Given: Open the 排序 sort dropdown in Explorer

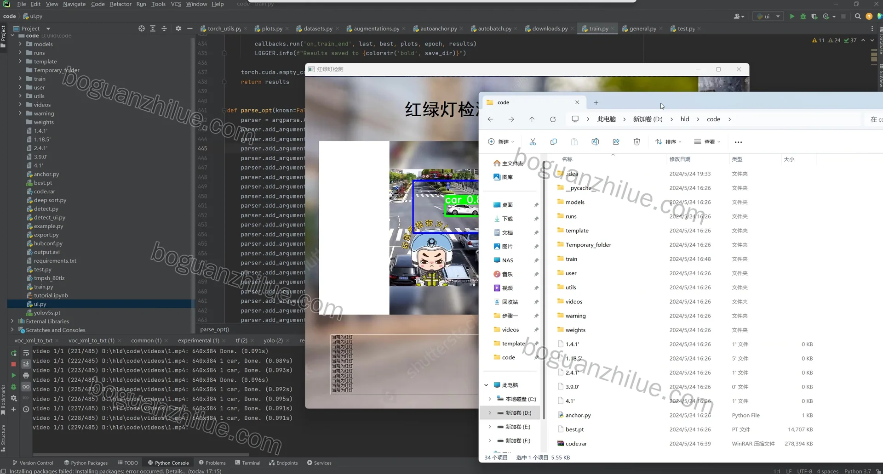Looking at the screenshot, I should (668, 142).
